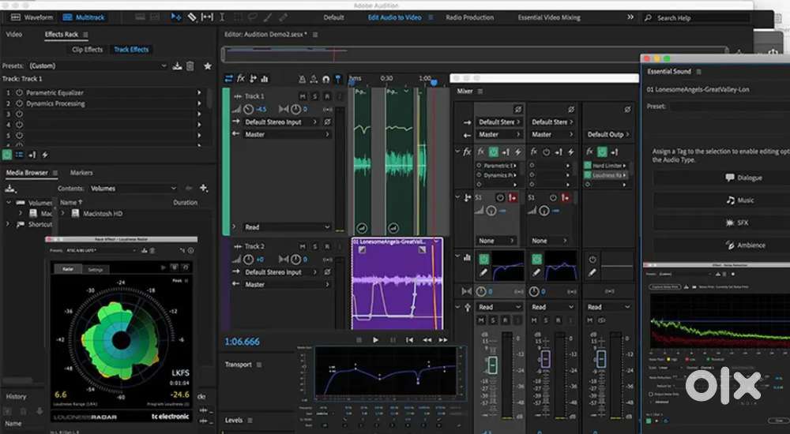Image resolution: width=790 pixels, height=434 pixels.
Task: Open the Media Browser Contents Volumes dropdown
Action: [x=133, y=189]
